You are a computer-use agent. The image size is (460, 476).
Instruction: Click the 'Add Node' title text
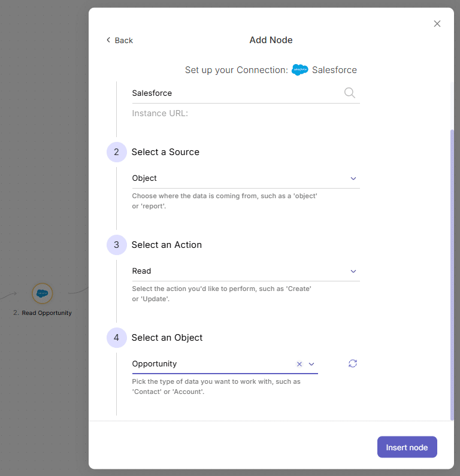[271, 40]
